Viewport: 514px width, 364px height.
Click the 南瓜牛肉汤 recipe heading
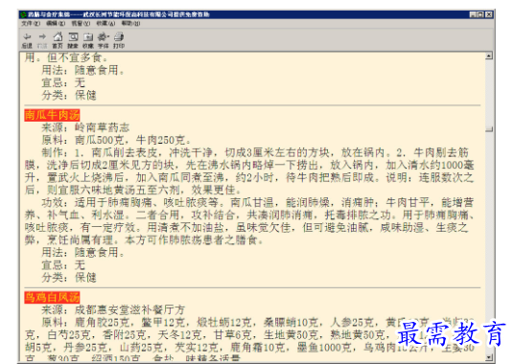[x=52, y=115]
